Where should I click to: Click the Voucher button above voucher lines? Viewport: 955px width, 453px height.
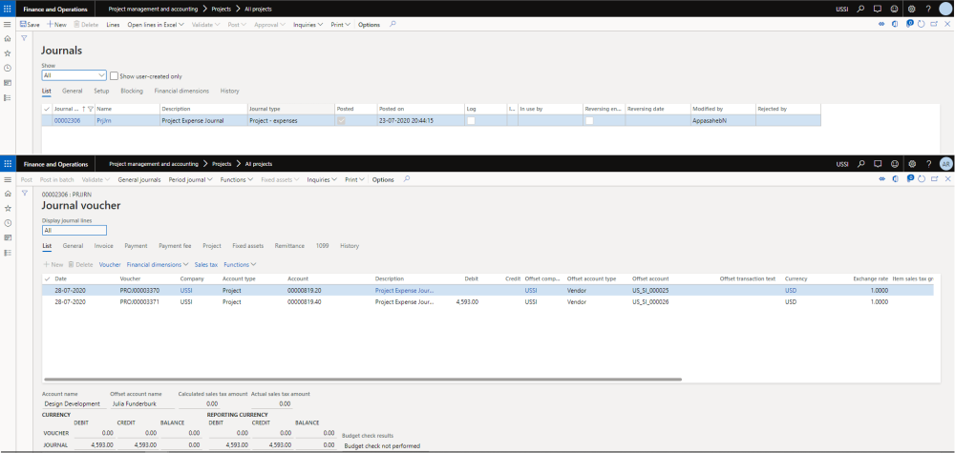coord(110,264)
